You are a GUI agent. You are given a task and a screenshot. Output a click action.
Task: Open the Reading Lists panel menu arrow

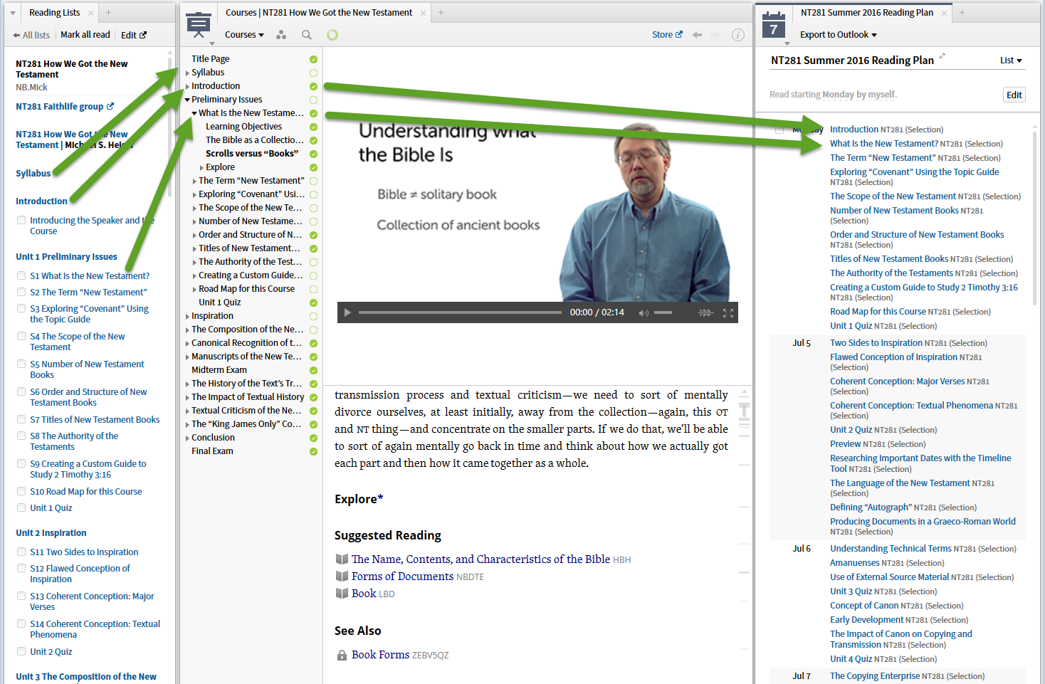[13, 13]
